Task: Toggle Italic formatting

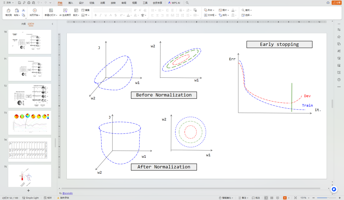Action: [100, 15]
